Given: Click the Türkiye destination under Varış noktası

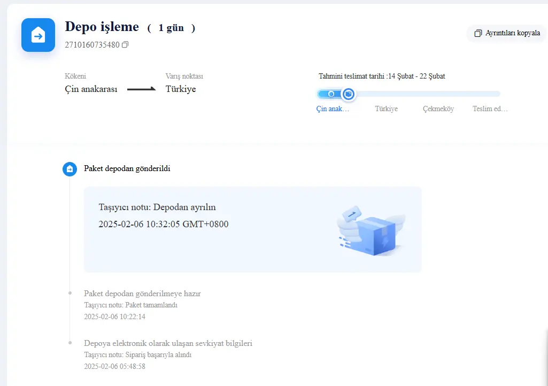Looking at the screenshot, I should click(181, 89).
